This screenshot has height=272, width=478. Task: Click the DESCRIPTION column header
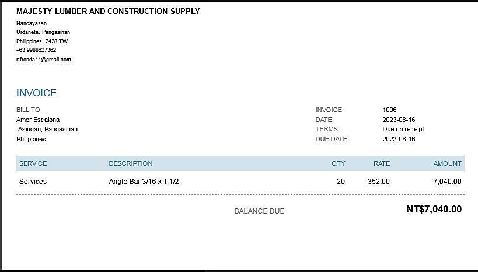(x=131, y=163)
